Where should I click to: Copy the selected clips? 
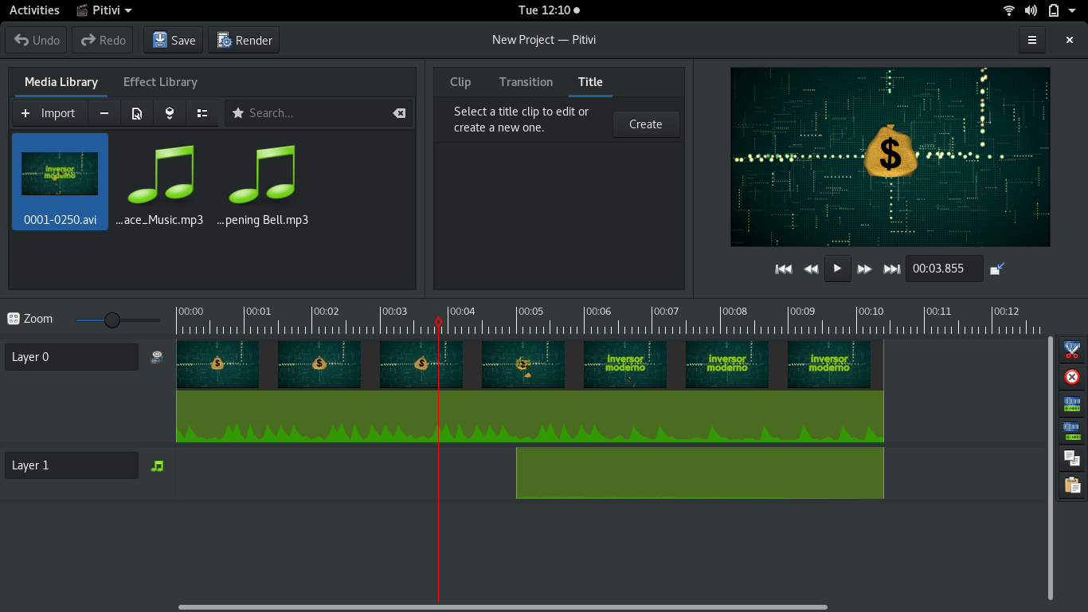click(x=1072, y=458)
